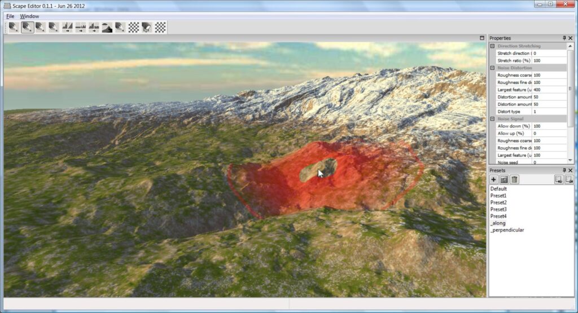Collapse the Noise Distortion property group
578x313 pixels.
coord(492,68)
